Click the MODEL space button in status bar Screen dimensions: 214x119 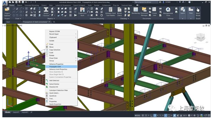pyautogui.click(x=137, y=115)
